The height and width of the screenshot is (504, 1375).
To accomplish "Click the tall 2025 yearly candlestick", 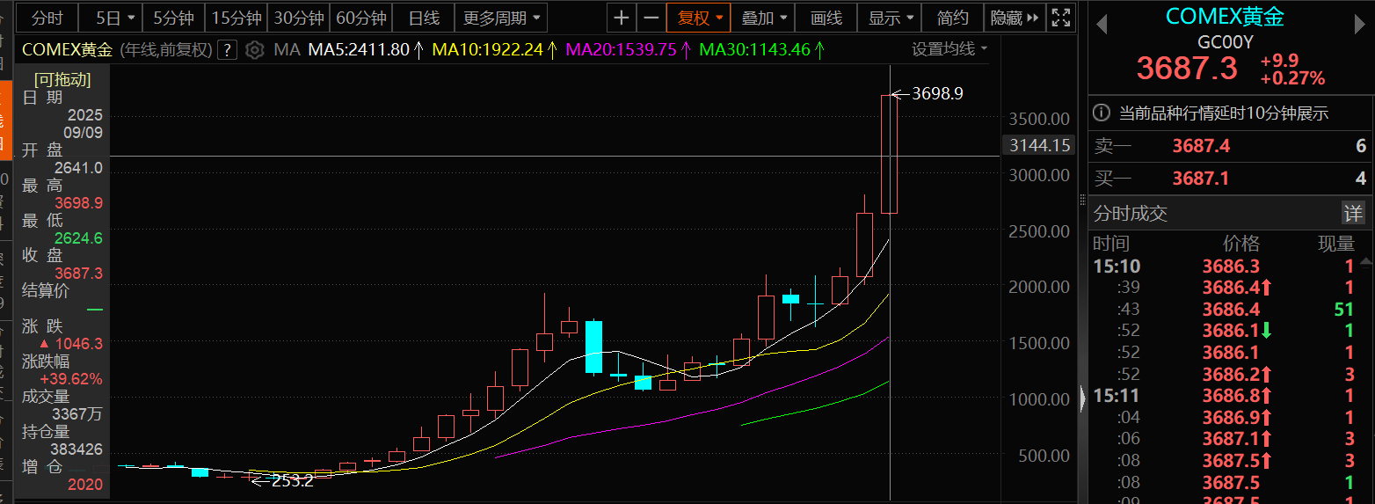I will [x=890, y=154].
